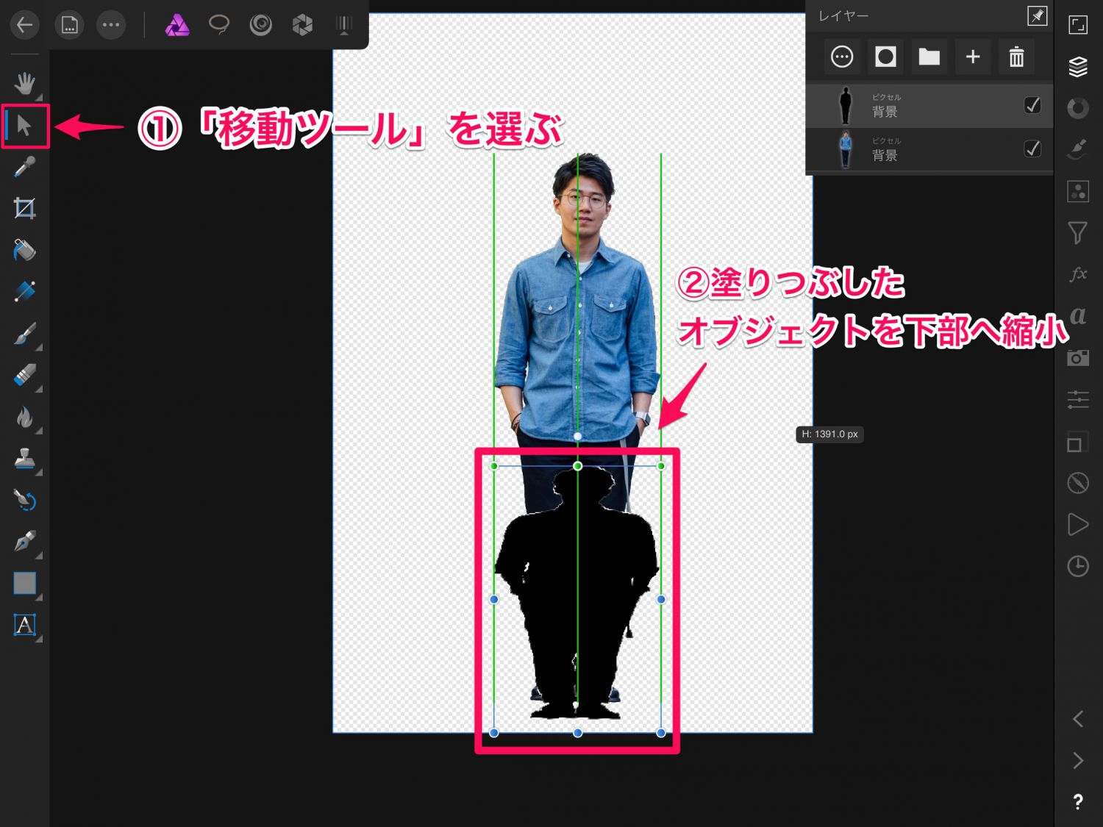Select the Move tool arrow
Viewport: 1103px width, 827px height.
[x=24, y=126]
